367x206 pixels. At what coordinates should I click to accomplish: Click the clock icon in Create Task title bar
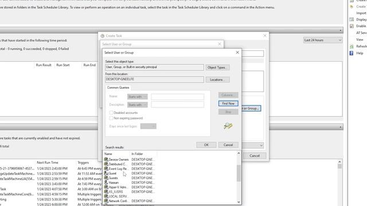103,35
